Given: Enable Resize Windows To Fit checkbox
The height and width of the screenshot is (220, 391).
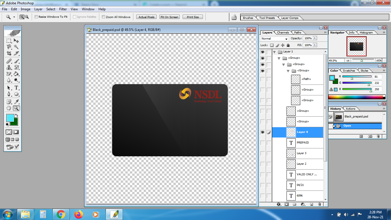Looking at the screenshot, I should click(36, 17).
